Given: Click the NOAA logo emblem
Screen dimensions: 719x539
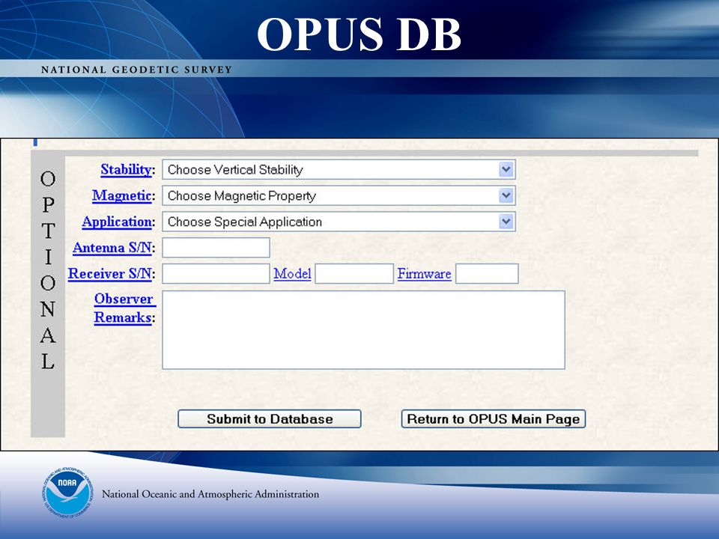Looking at the screenshot, I should [68, 493].
